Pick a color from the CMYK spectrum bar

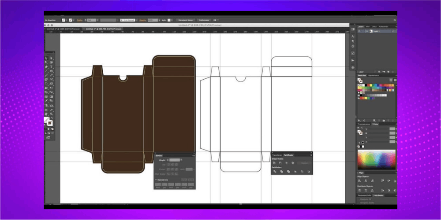[x=376, y=159]
